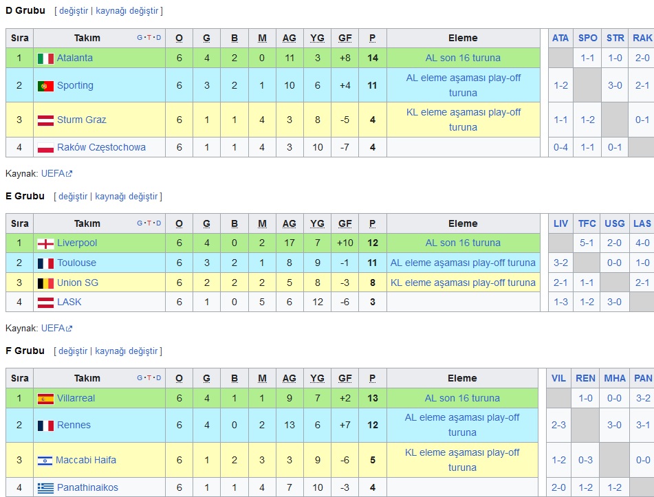Open 'kaynağı değiştir' link for E Grubu
This screenshot has height=497, width=654.
(127, 197)
